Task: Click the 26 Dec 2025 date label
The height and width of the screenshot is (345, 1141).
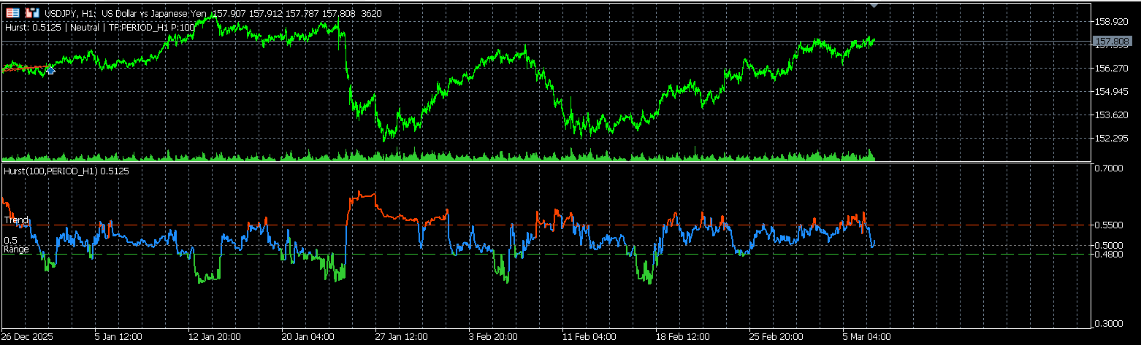Action: point(28,337)
